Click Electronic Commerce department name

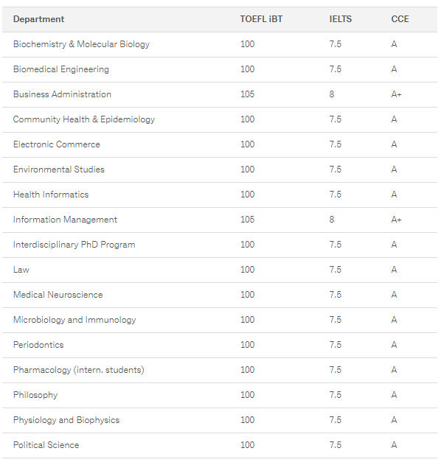tap(57, 144)
